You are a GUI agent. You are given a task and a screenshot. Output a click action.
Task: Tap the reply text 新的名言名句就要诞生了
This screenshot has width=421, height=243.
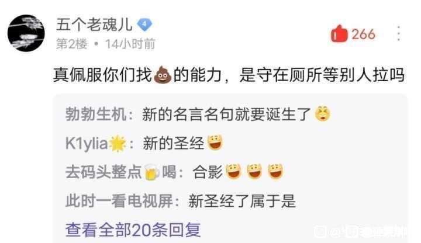(226, 114)
